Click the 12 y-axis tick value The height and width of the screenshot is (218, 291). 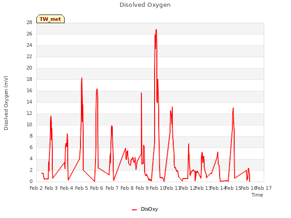pyautogui.click(x=29, y=113)
